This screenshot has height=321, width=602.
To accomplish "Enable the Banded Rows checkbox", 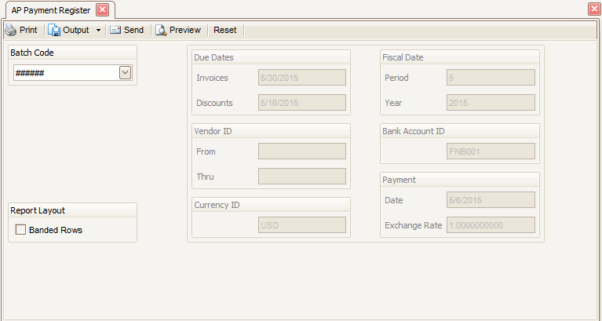I will coord(20,230).
